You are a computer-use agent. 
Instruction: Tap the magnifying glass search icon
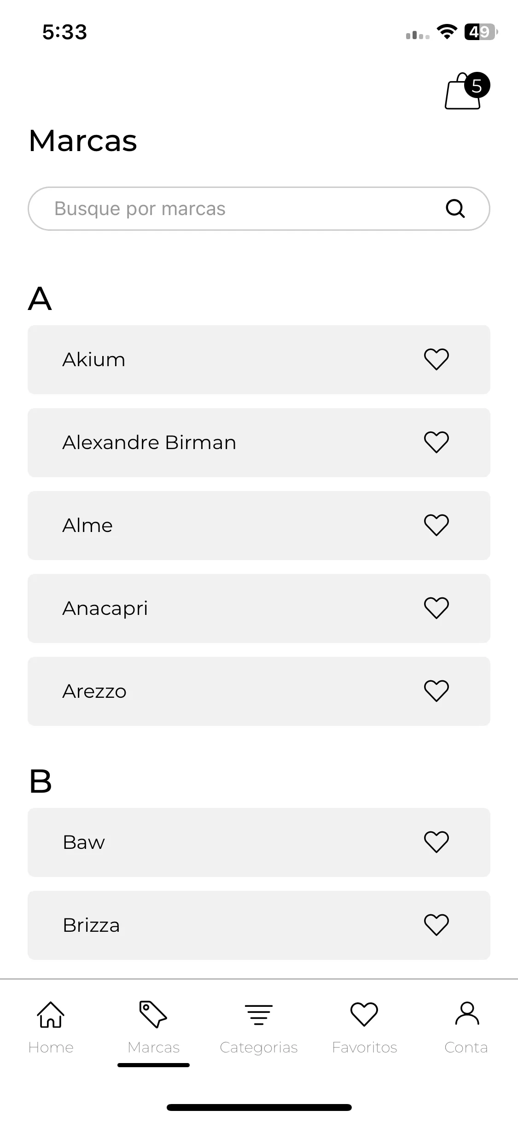(x=455, y=209)
